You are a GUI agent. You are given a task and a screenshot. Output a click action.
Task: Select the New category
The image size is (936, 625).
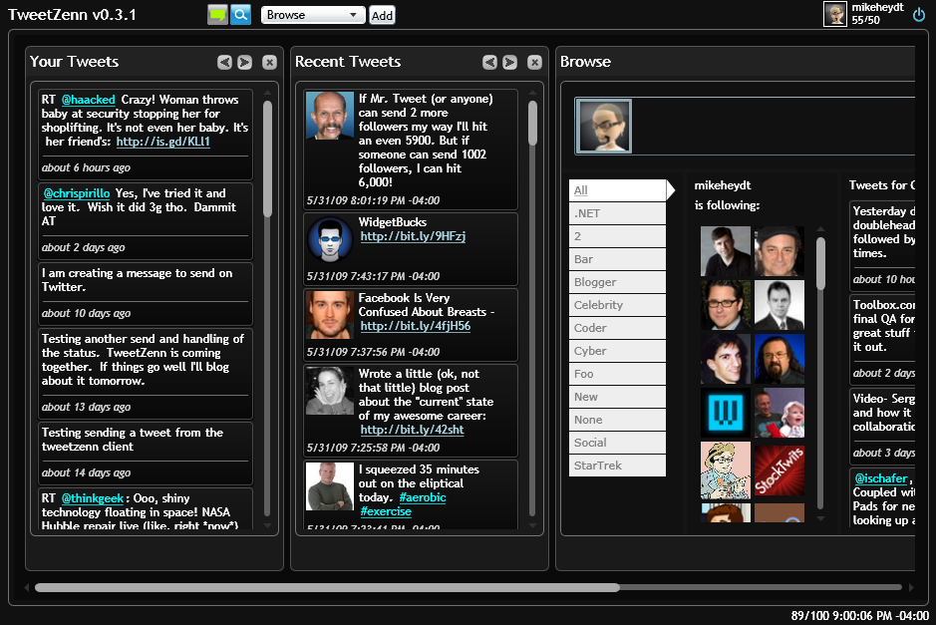617,397
